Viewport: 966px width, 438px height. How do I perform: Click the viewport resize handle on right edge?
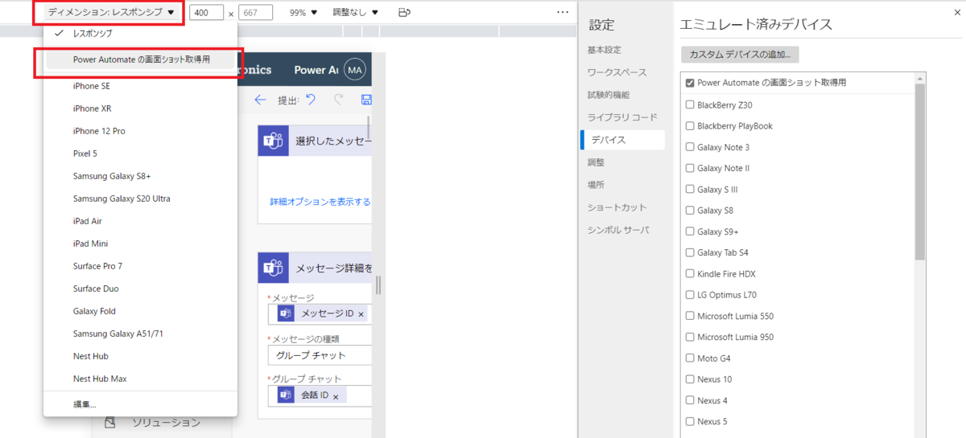pyautogui.click(x=378, y=285)
